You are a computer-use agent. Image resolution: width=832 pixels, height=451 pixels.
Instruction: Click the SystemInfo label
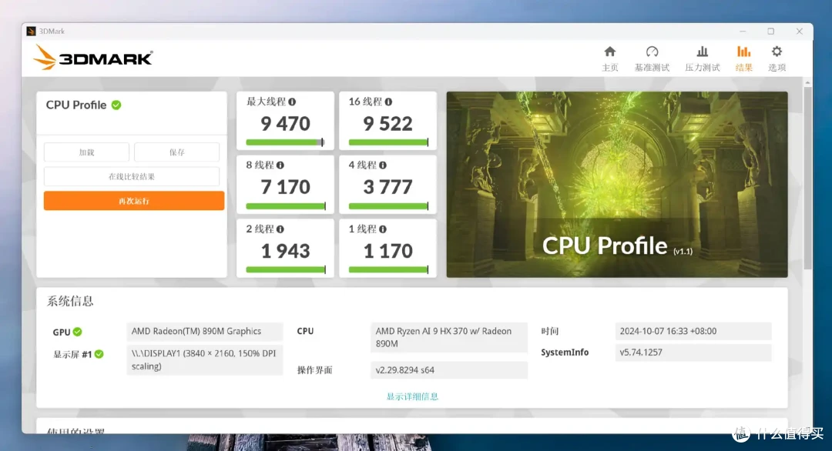pyautogui.click(x=565, y=352)
